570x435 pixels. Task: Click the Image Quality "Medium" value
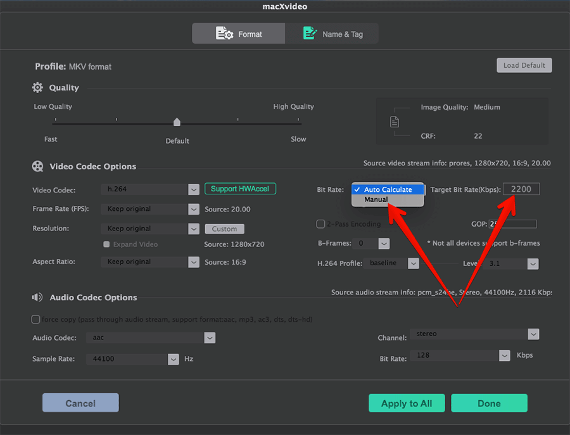(x=487, y=107)
